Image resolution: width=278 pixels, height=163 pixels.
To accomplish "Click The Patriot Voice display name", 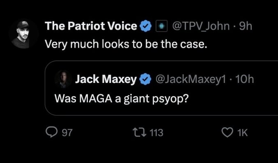I will pos(91,26).
